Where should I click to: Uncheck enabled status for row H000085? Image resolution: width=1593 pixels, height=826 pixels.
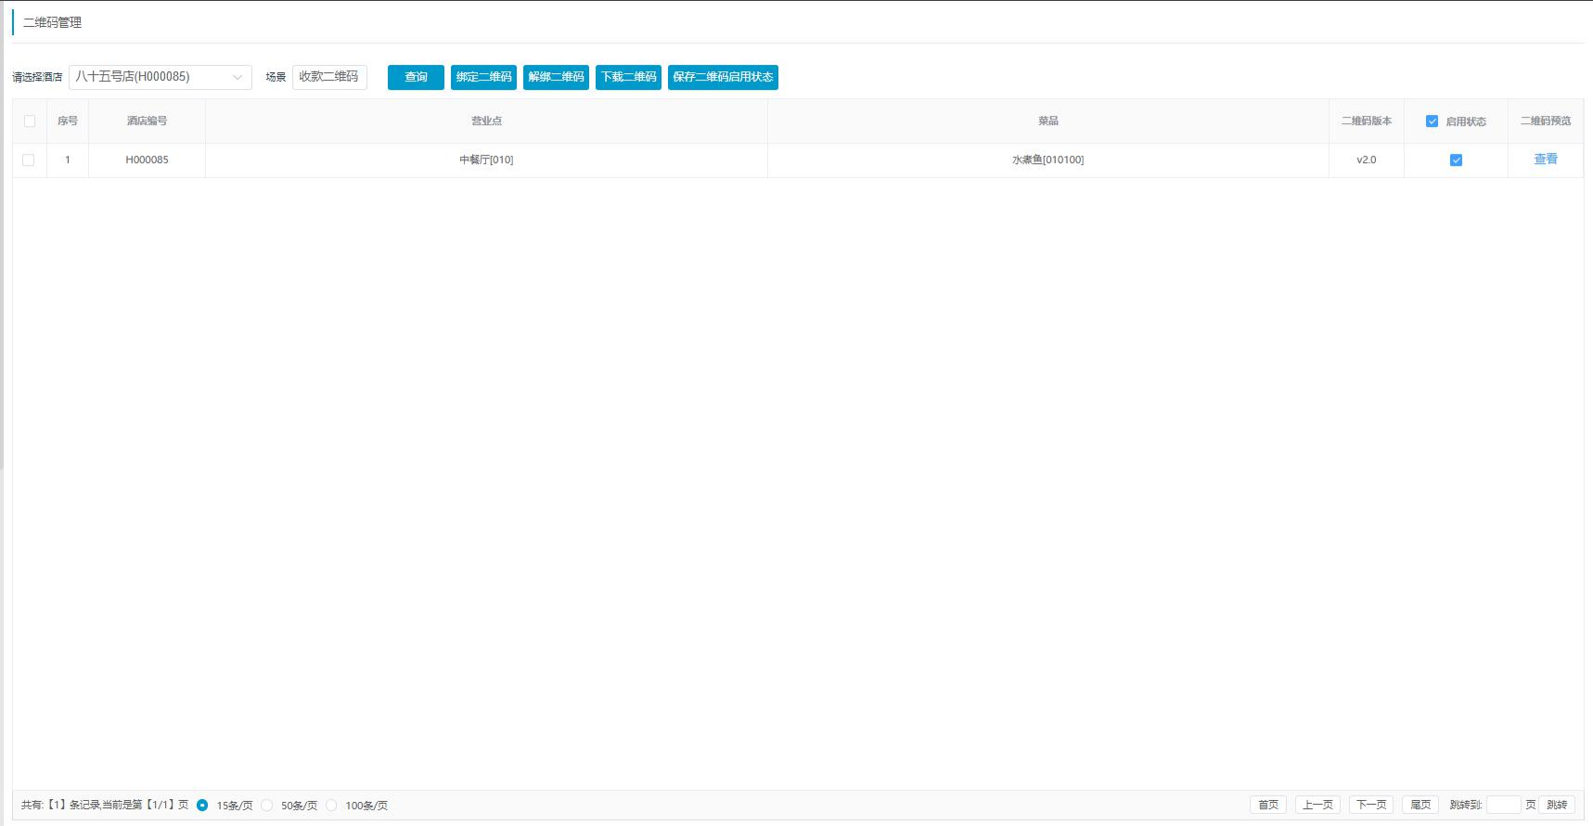1456,160
